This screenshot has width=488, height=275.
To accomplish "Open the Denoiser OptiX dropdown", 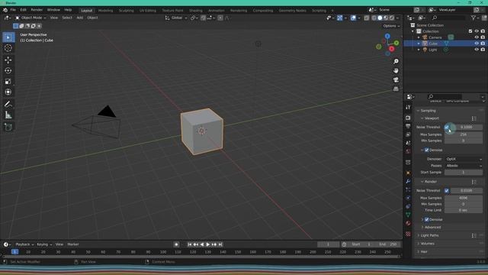I will (464, 159).
